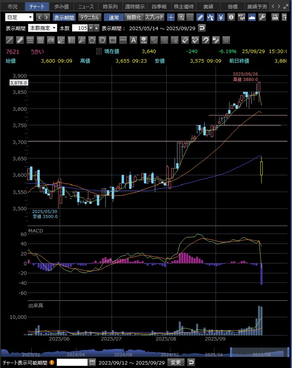The width and height of the screenshot is (292, 368).
Task: Open the 本数指定 period type dropdown
Action: [x=43, y=28]
